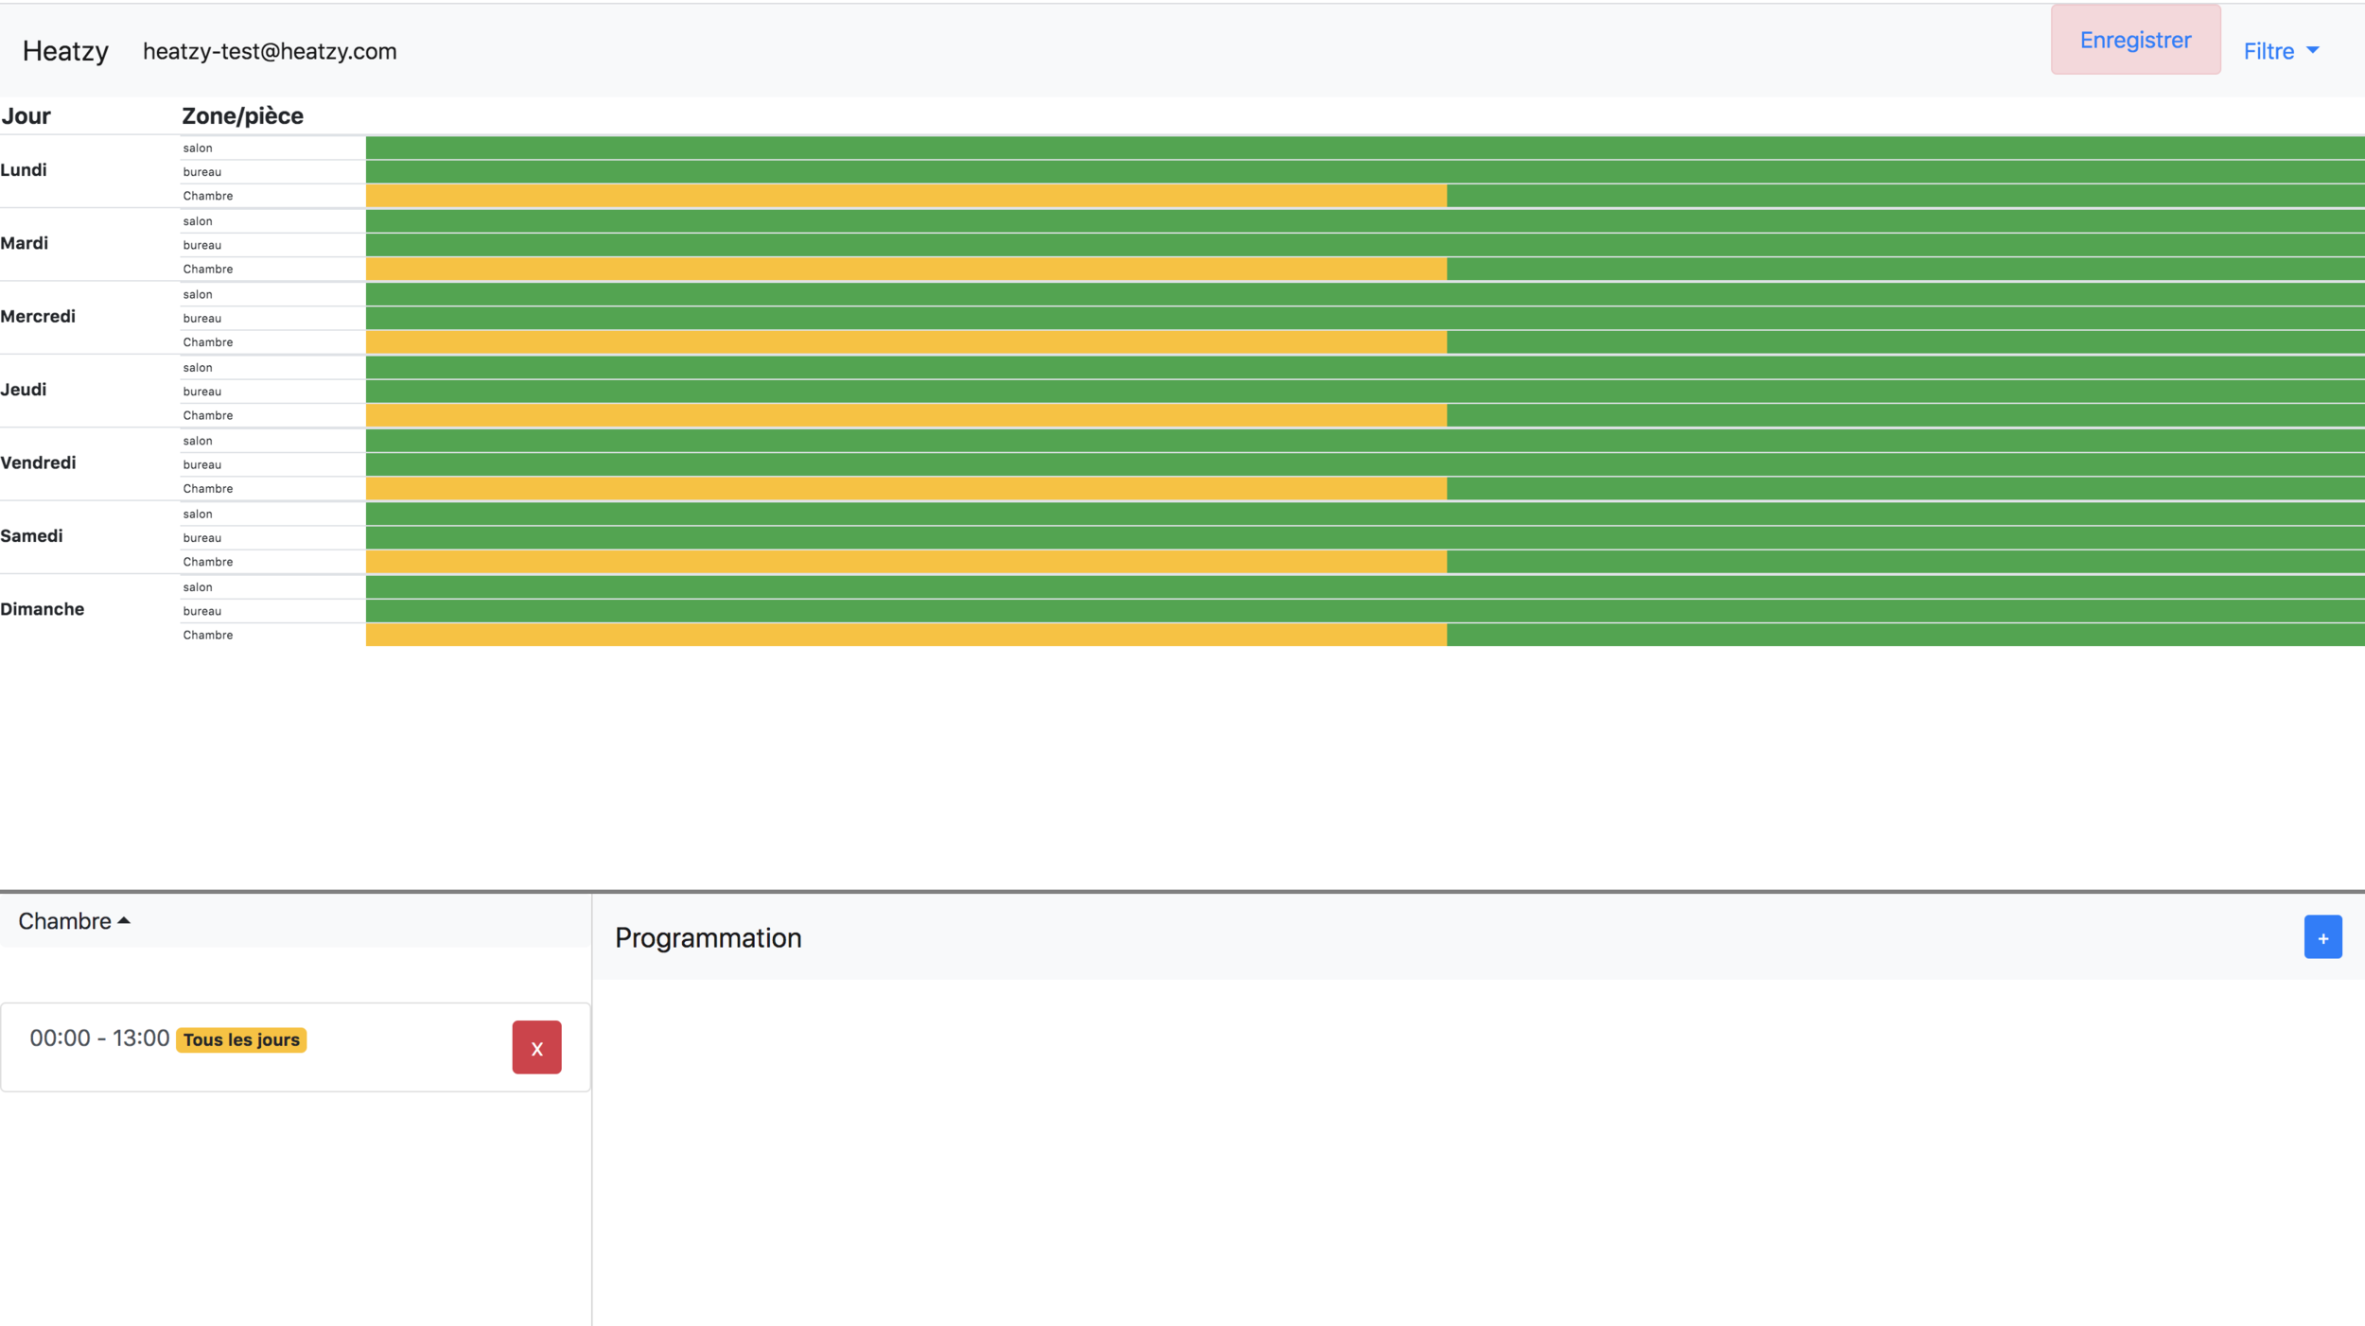Click the Enregistrer save button
The height and width of the screenshot is (1326, 2365).
pos(2134,40)
